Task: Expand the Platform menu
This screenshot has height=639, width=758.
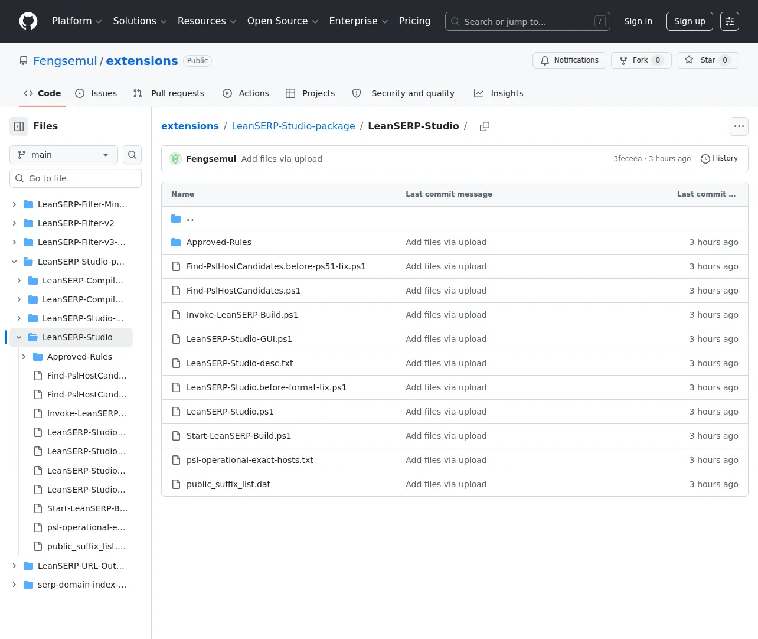Action: point(77,21)
